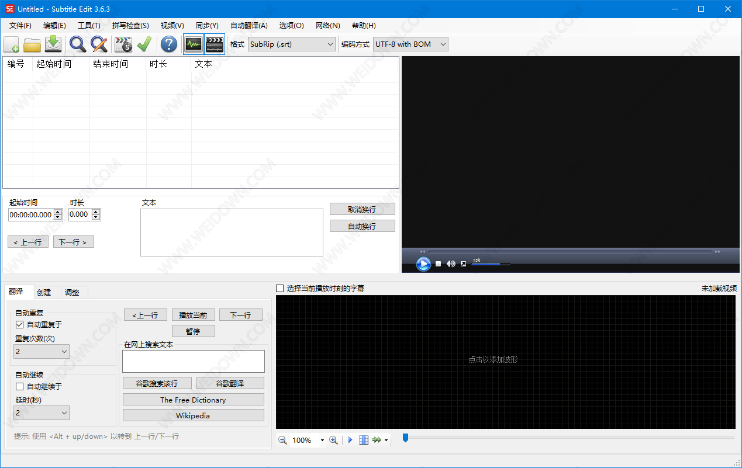The width and height of the screenshot is (742, 468).
Task: Click the Wikipedia button
Action: tap(193, 415)
